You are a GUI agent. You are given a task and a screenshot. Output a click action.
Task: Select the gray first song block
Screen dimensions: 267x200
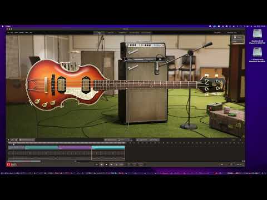click(x=16, y=148)
